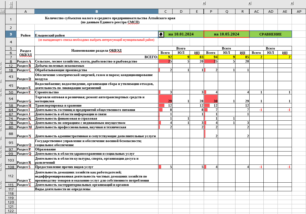The height and width of the screenshot is (214, 306).
Task: Click the 'Добыча полезных ископаемых' cell
Action: 96,66
